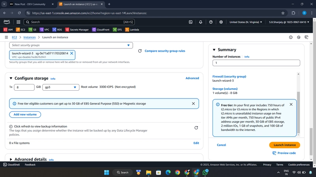Viewport: 316px width, 177px height.
Task: Open the browser tab list dropdown
Action: pos(4,4)
